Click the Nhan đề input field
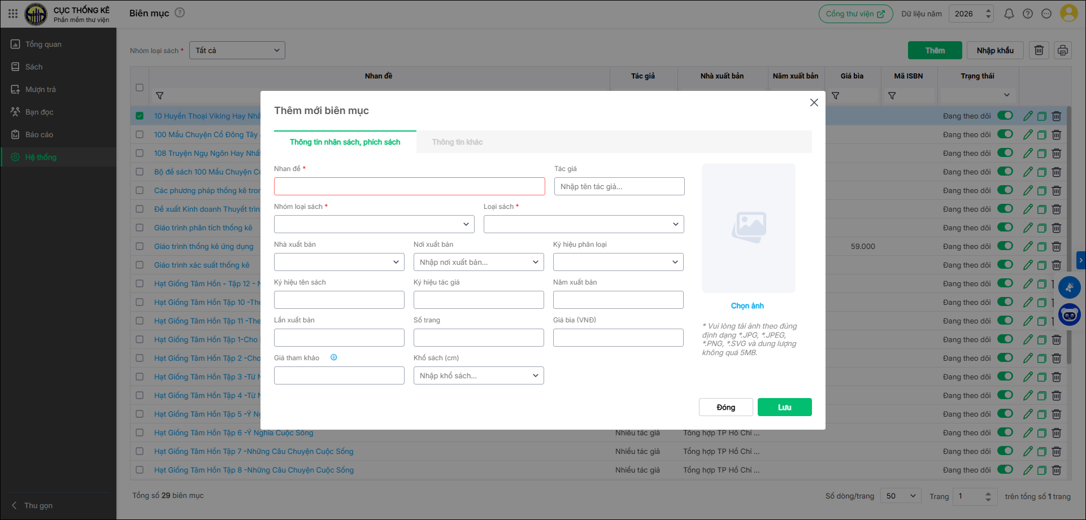 tap(409, 186)
